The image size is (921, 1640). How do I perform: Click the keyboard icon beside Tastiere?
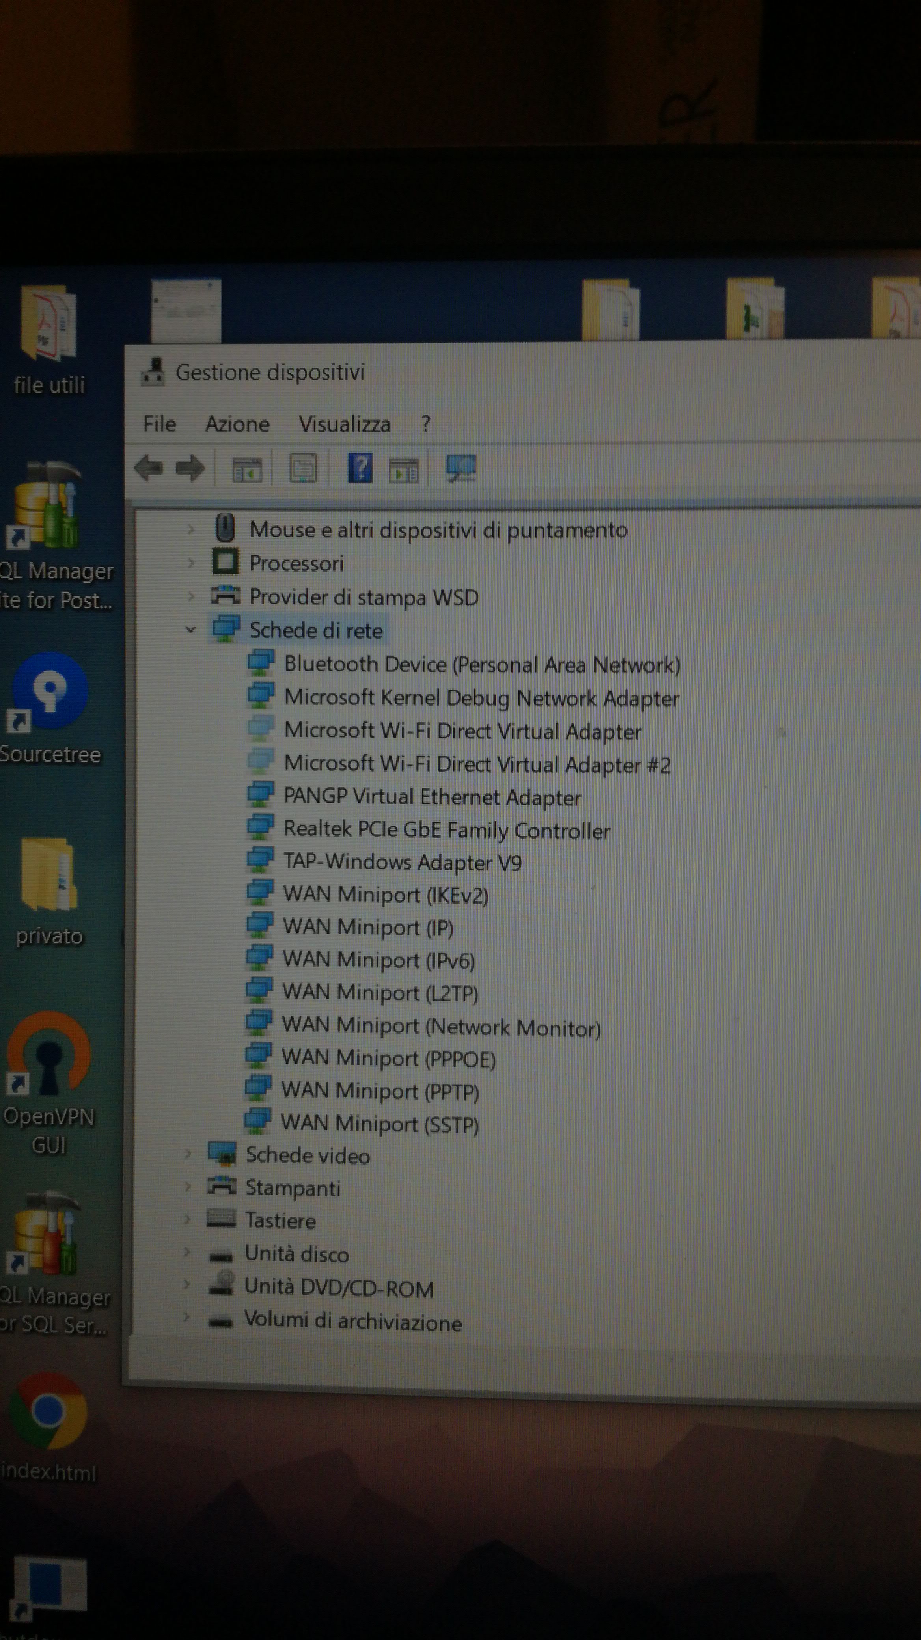[222, 1219]
